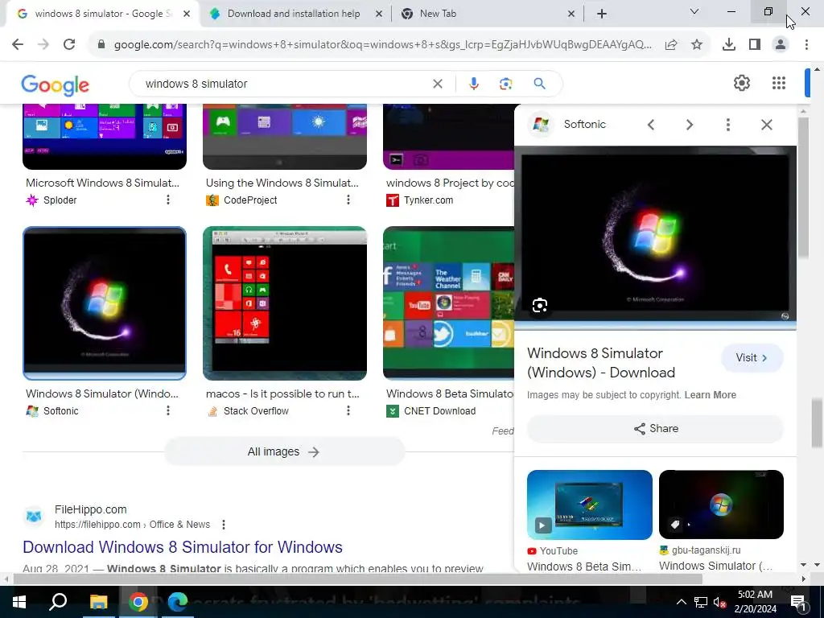Open taskbar search magnifier
Image resolution: width=824 pixels, height=618 pixels.
point(58,602)
